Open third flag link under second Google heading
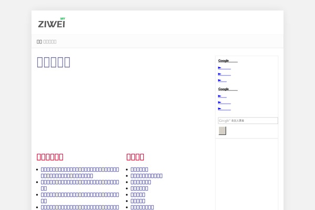 (224, 109)
